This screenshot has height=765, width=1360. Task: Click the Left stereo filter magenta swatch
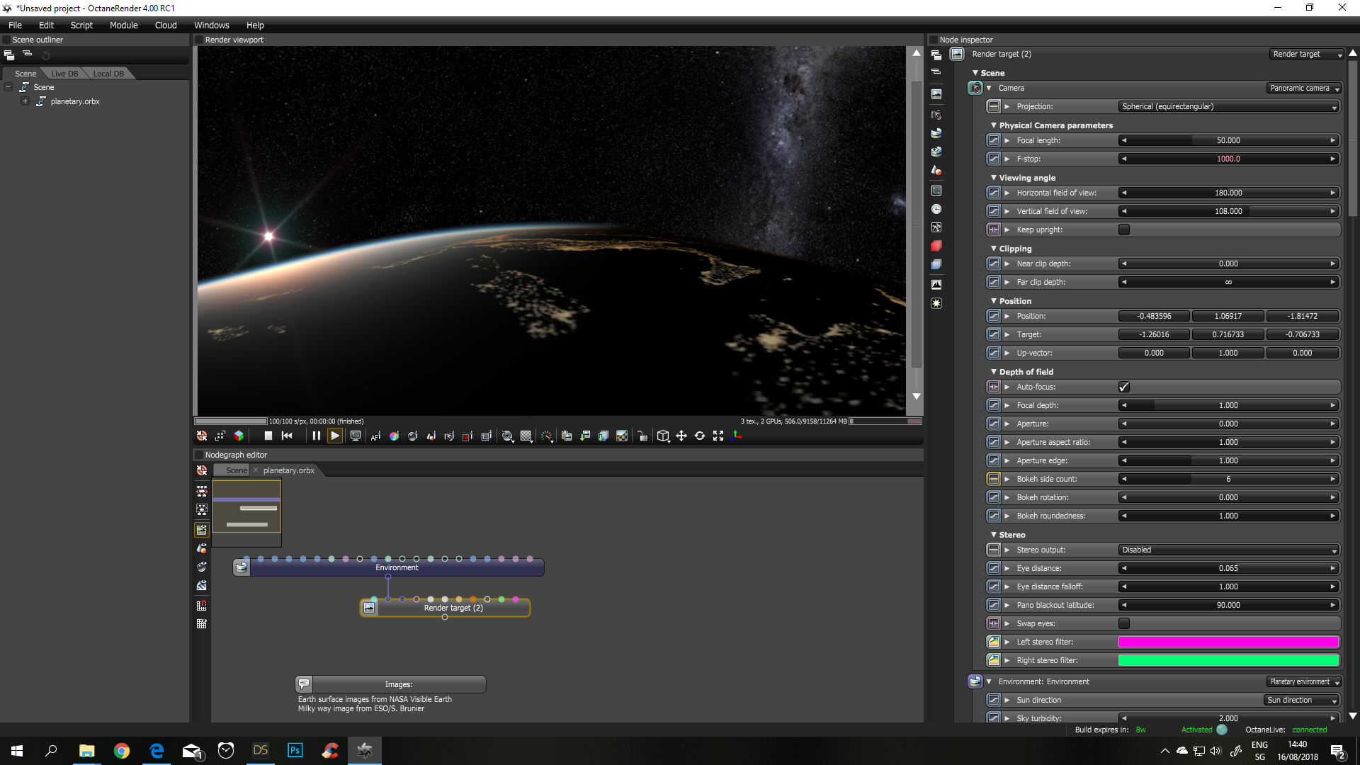(x=1228, y=642)
